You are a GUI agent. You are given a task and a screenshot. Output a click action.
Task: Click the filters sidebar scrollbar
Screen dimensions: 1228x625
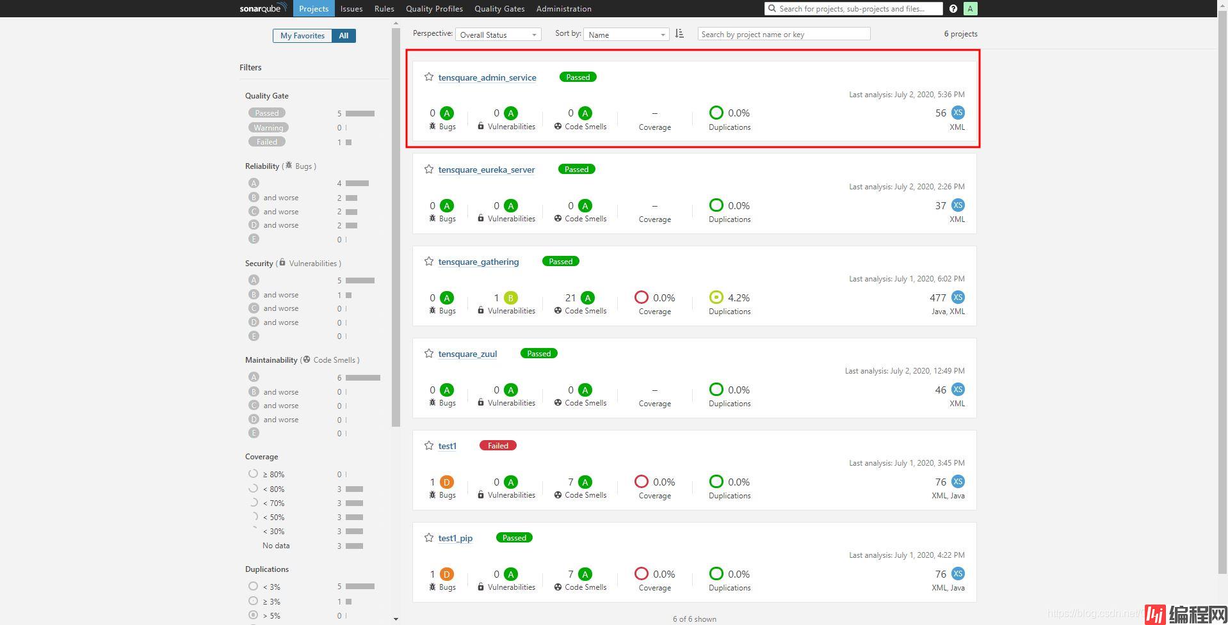tap(396, 227)
